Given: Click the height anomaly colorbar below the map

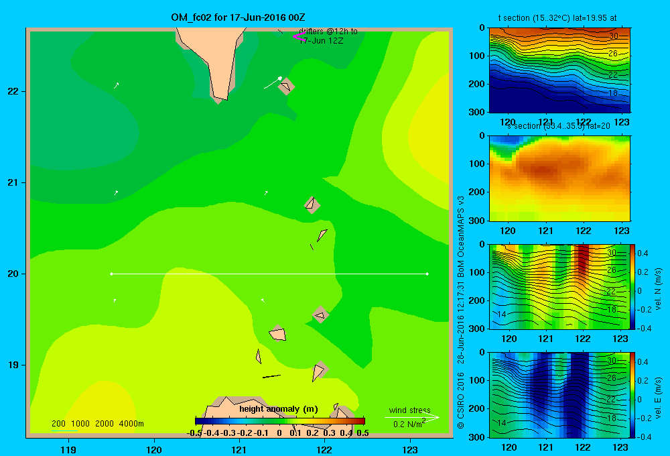Looking at the screenshot, I should [x=280, y=421].
